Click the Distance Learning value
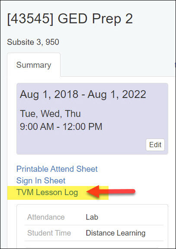 [x=116, y=233]
